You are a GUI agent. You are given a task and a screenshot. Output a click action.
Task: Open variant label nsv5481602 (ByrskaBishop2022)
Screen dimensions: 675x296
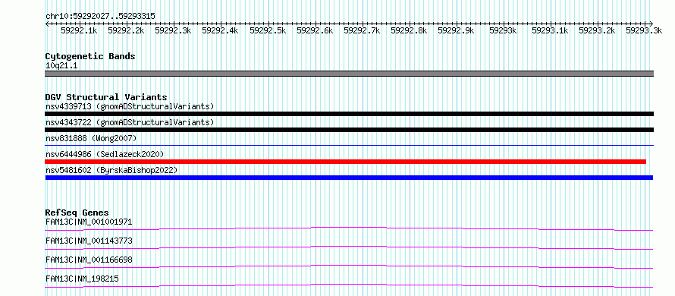coord(111,170)
